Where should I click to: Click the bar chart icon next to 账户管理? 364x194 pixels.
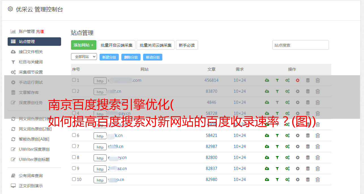point(13,31)
